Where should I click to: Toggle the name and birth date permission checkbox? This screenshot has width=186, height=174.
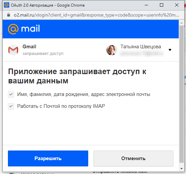coord(11,94)
